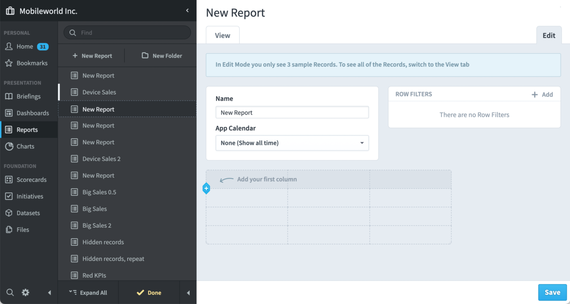Open the Device Sales 2 report
This screenshot has width=570, height=304.
(102, 159)
